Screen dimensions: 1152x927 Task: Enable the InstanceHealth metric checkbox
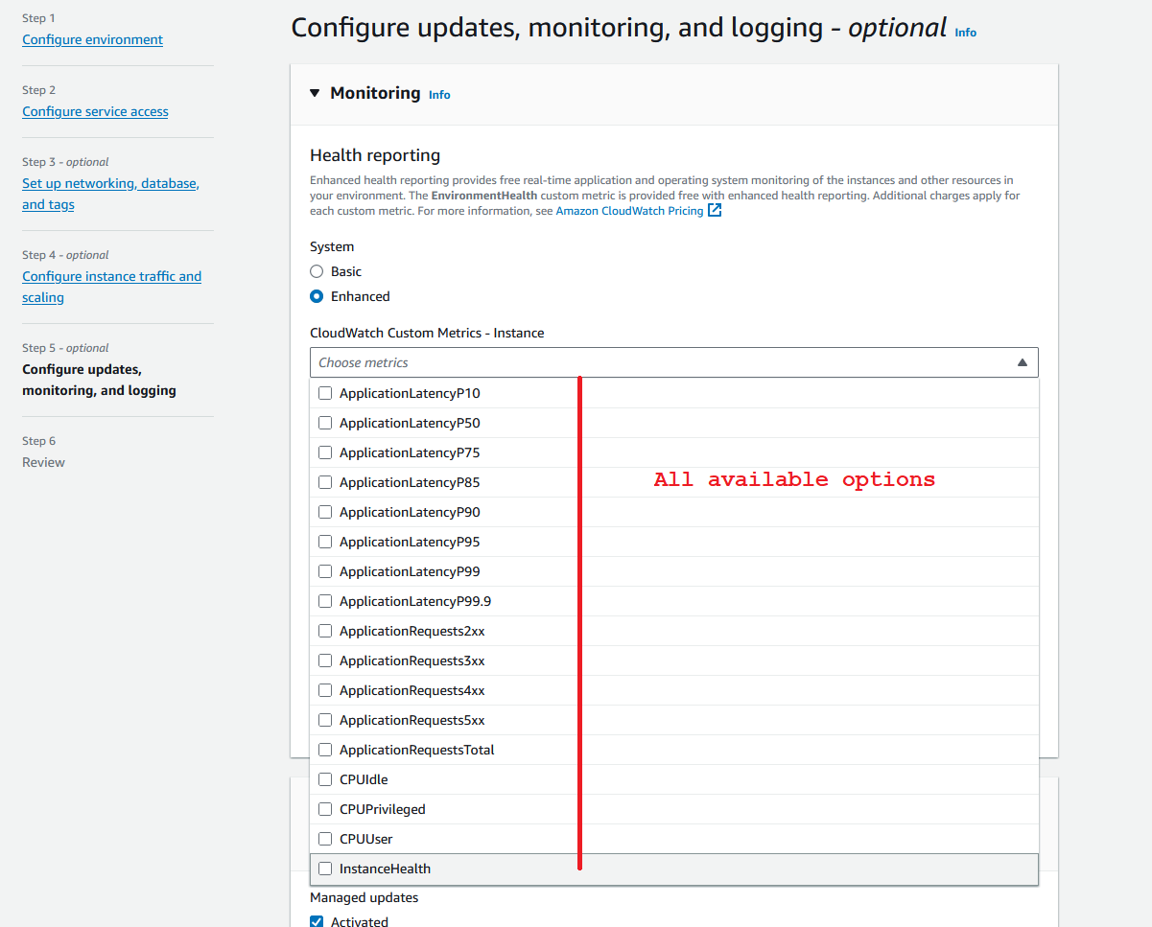click(325, 869)
